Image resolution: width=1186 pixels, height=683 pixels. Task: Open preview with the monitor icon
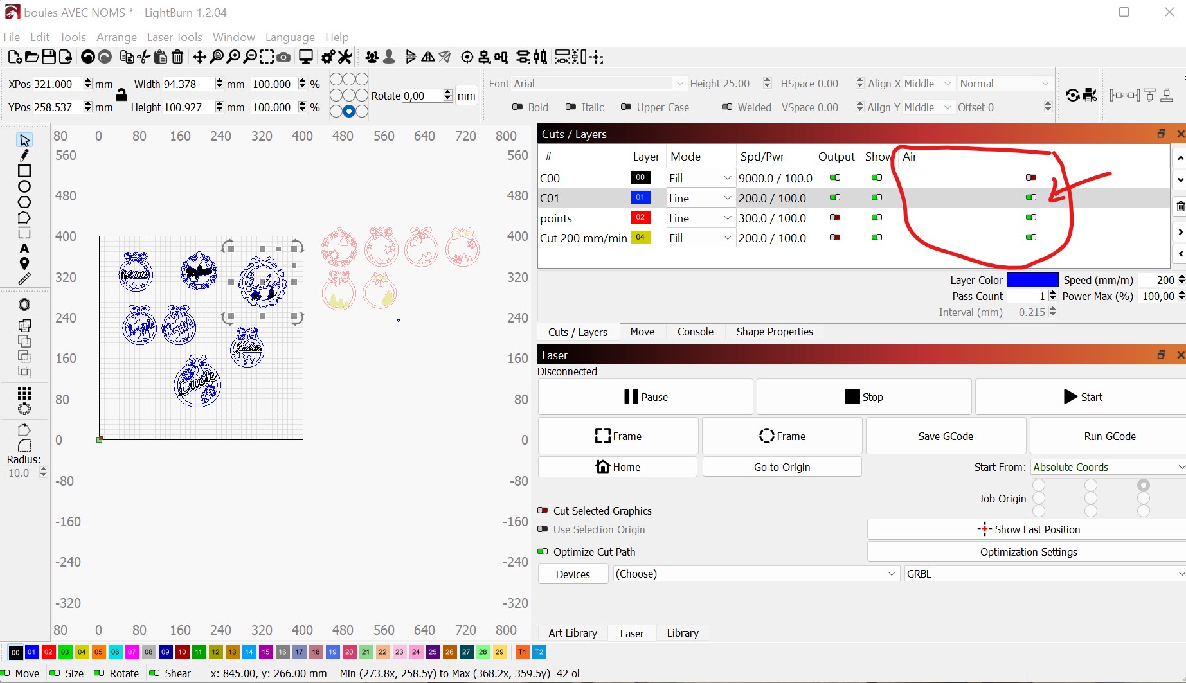[306, 57]
